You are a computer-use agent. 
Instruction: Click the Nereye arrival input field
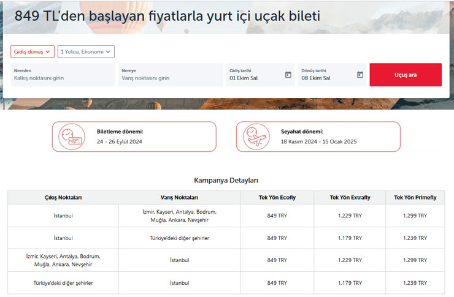pyautogui.click(x=171, y=75)
